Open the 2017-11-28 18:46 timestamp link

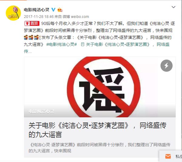39,17
